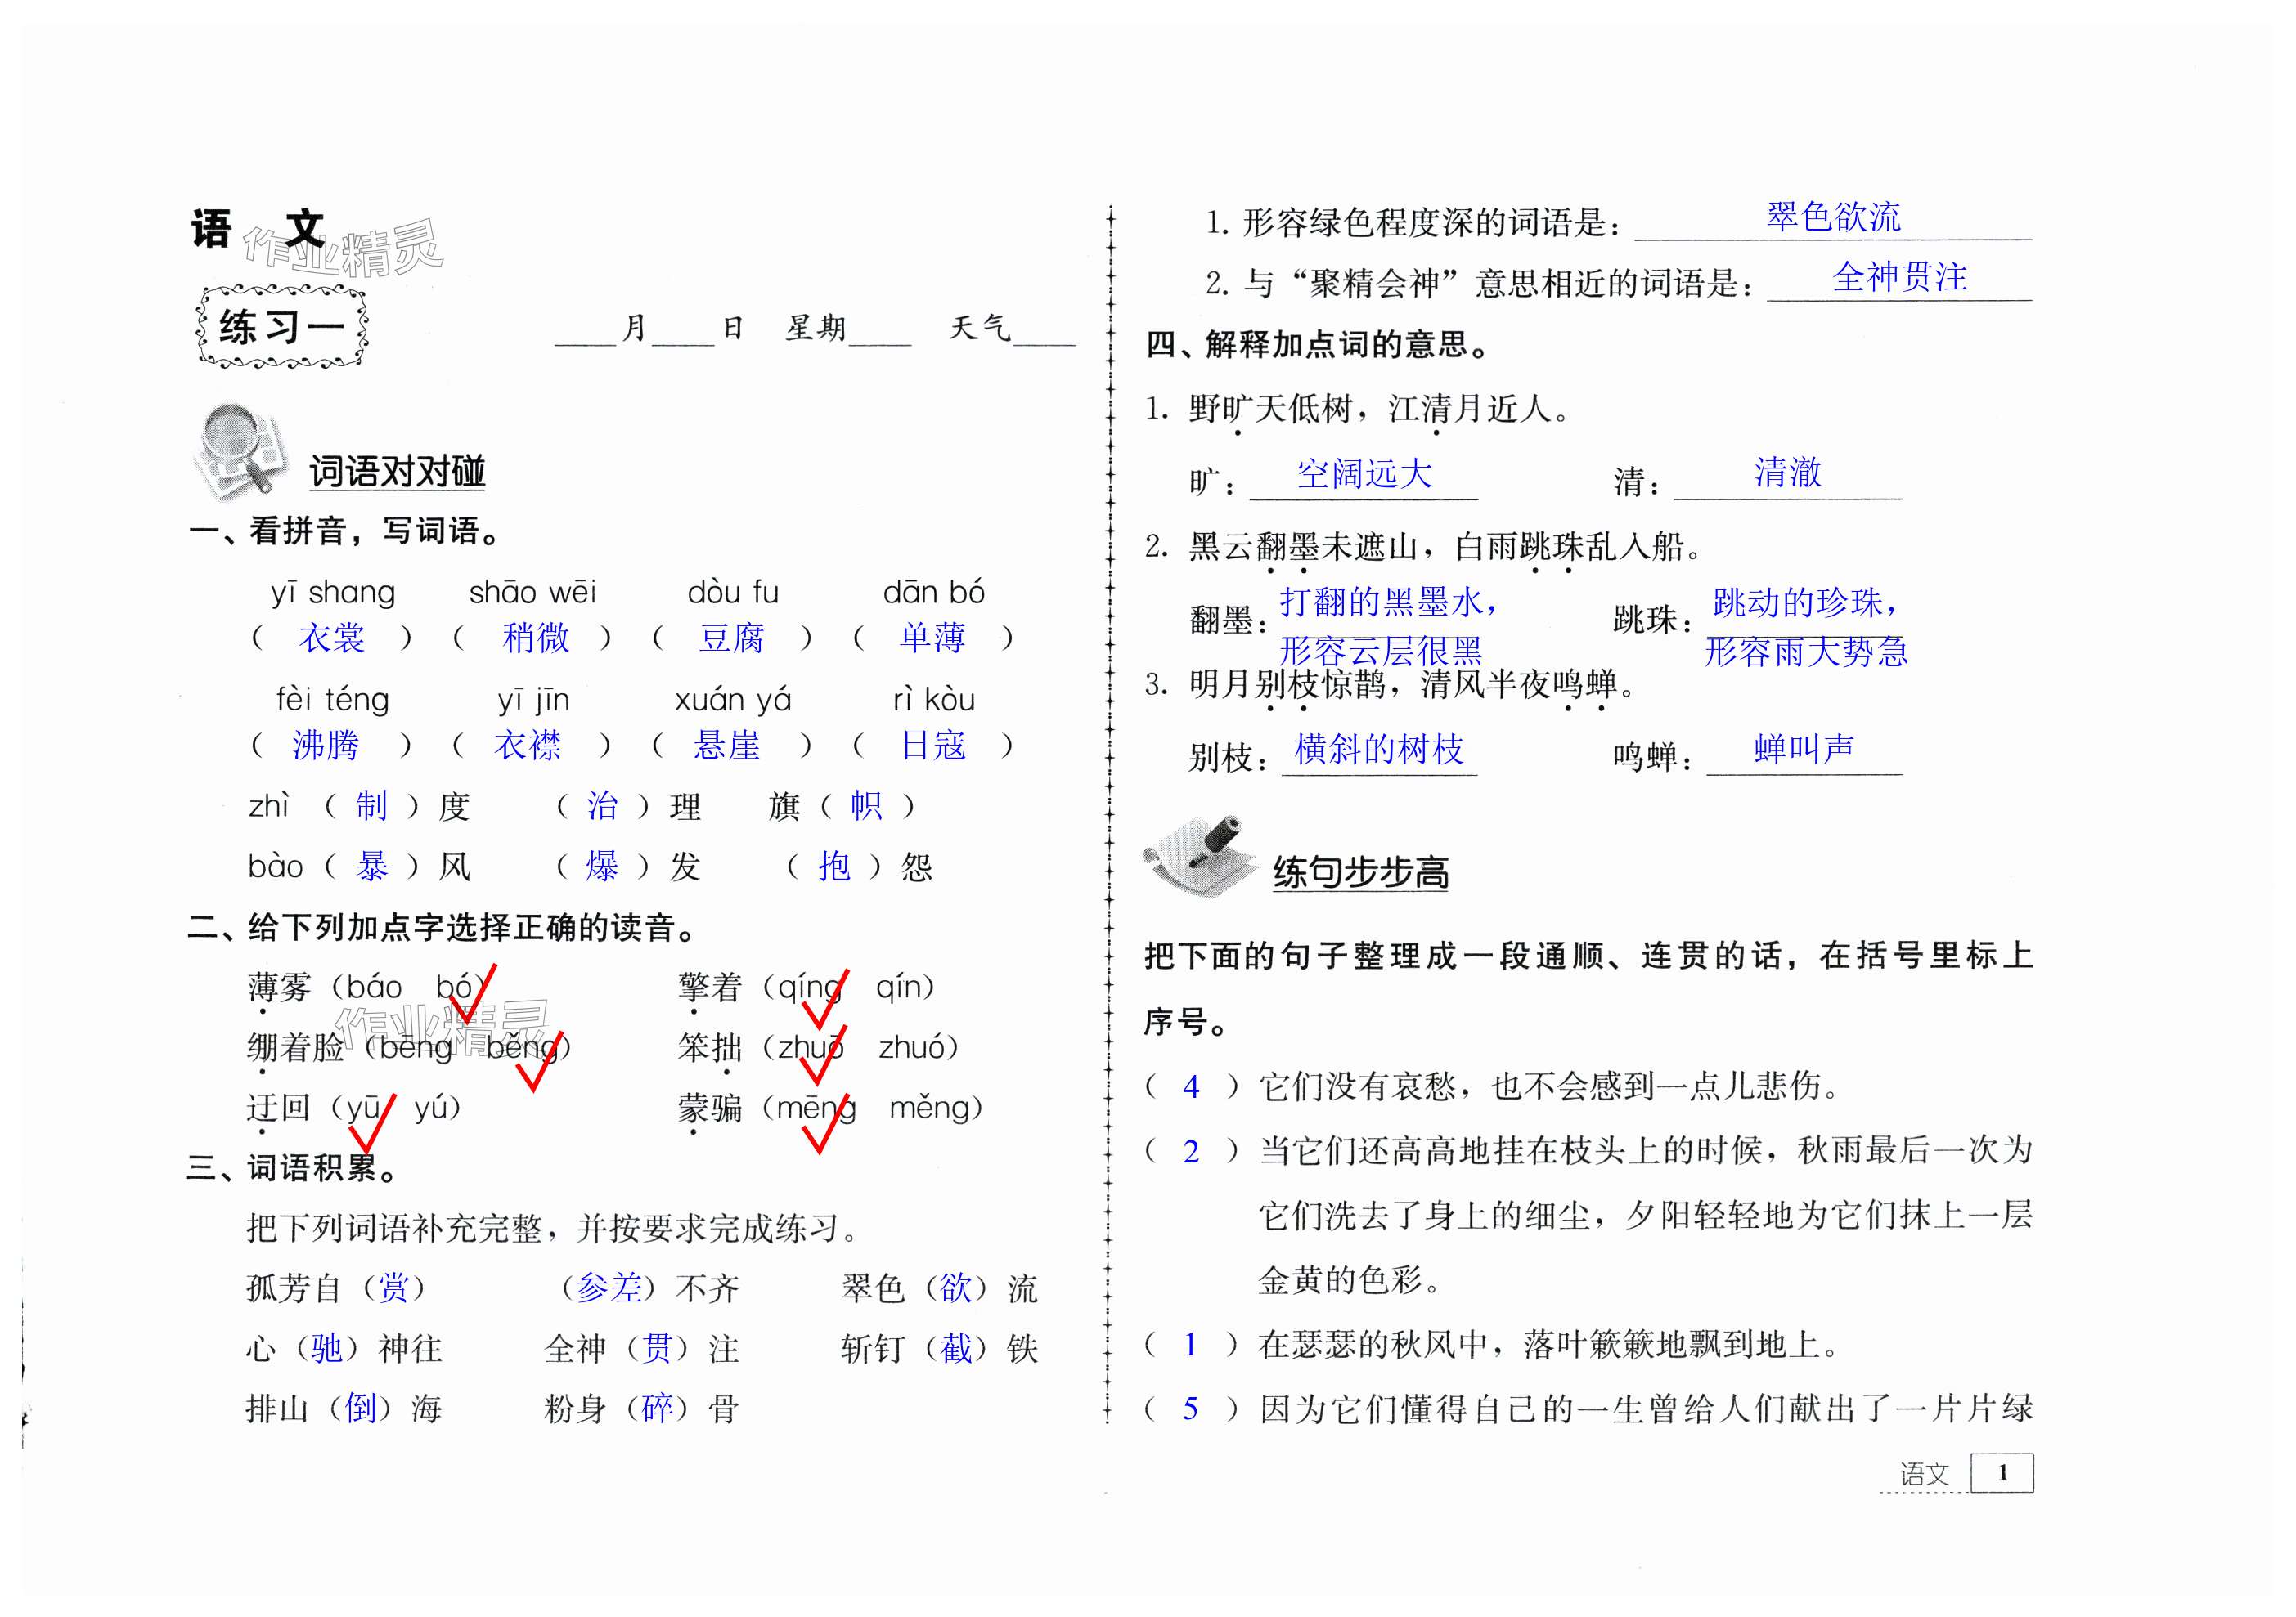
Task: Click the answer 豆腐 under dòu fu
Action: [x=732, y=638]
